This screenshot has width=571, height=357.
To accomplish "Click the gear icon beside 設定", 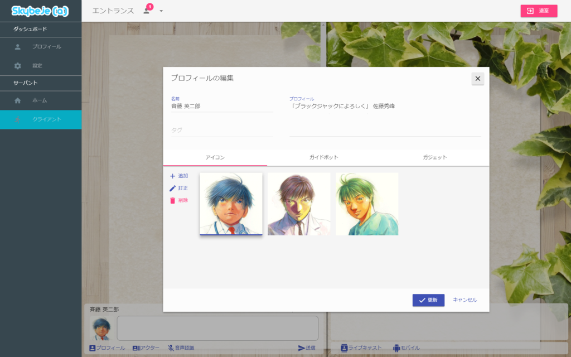I will (x=17, y=66).
